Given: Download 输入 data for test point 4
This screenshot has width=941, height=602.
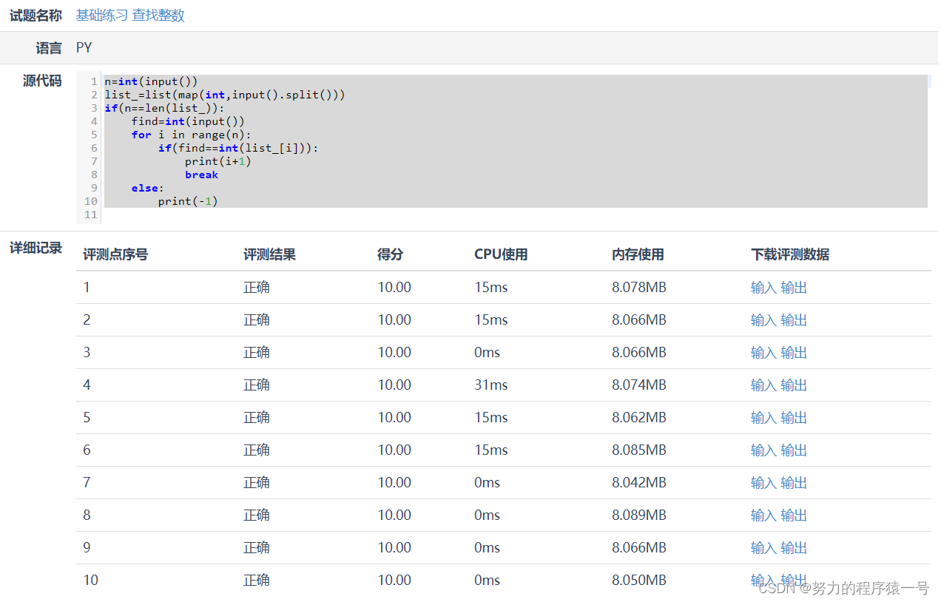Looking at the screenshot, I should click(x=763, y=385).
